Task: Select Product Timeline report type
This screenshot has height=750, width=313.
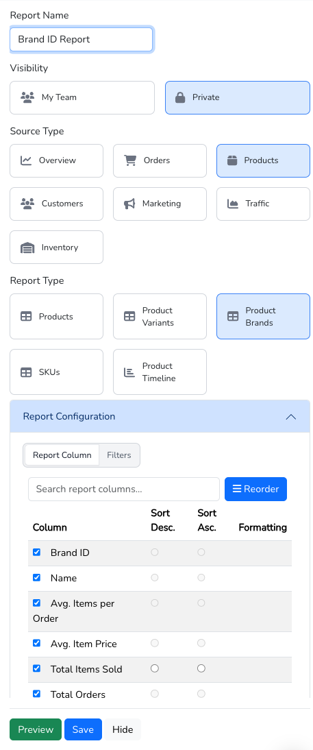Action: (160, 372)
